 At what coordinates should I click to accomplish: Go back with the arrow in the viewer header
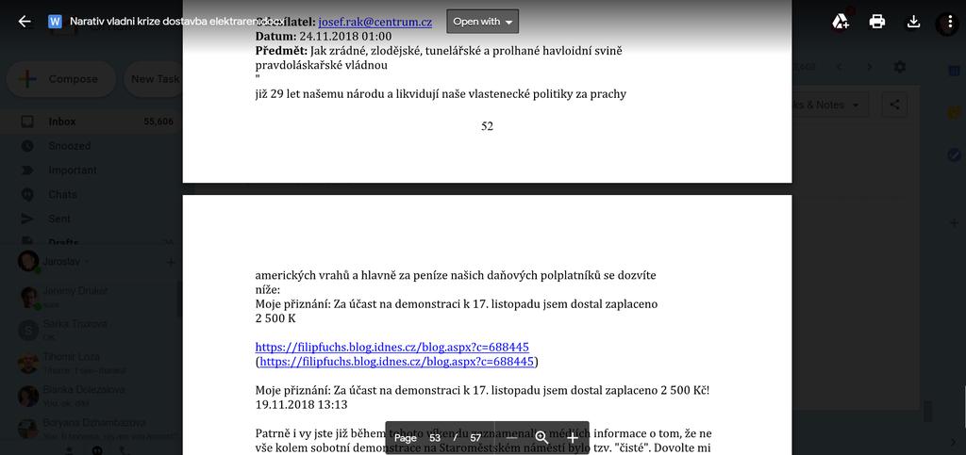tap(25, 22)
